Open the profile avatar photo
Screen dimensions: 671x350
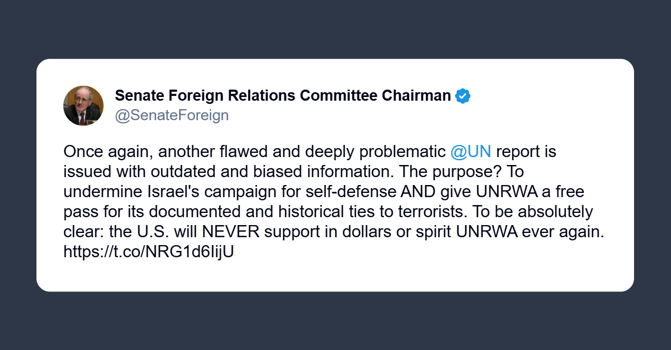(x=83, y=105)
